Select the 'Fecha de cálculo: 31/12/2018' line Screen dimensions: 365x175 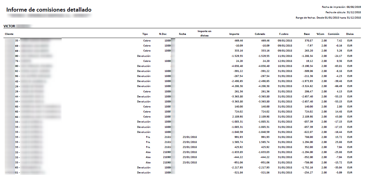pyautogui.click(x=343, y=12)
